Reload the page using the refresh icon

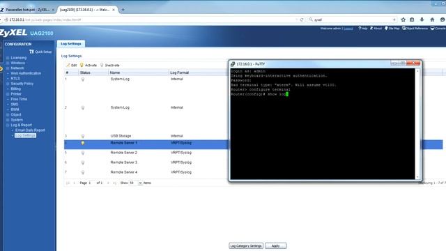302,20
